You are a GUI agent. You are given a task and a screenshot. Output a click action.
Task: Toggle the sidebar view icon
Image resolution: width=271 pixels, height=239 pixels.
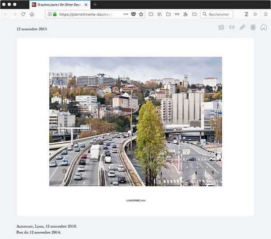coord(151,14)
